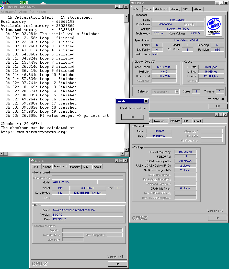Click the Southbridge field 82371EB/MB (PIIX4E/M)

[x=88, y=193]
